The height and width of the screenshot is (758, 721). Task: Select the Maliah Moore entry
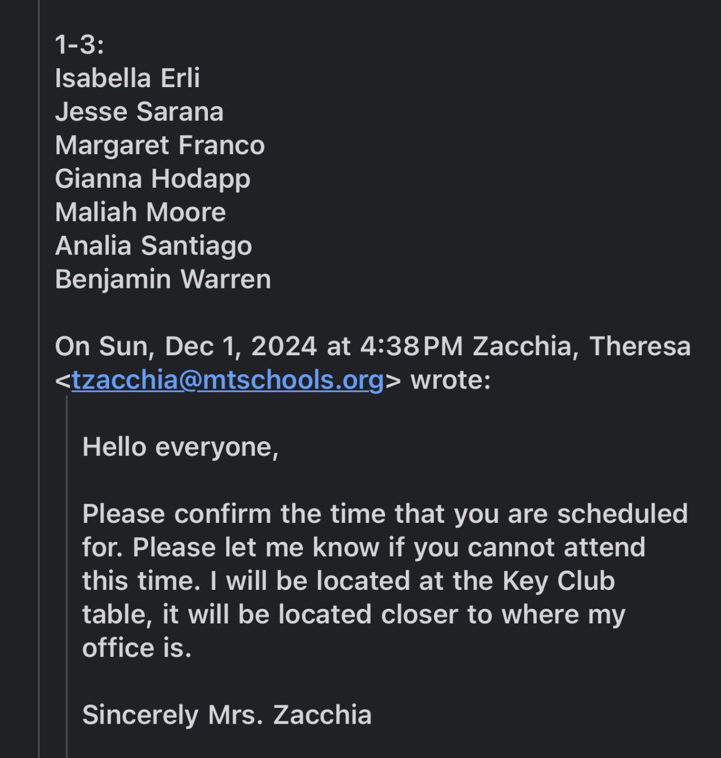point(140,213)
